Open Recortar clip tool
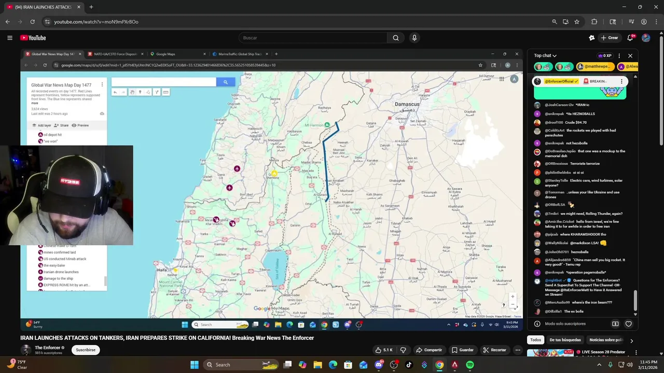Screen dimensions: 664x373 [494, 350]
